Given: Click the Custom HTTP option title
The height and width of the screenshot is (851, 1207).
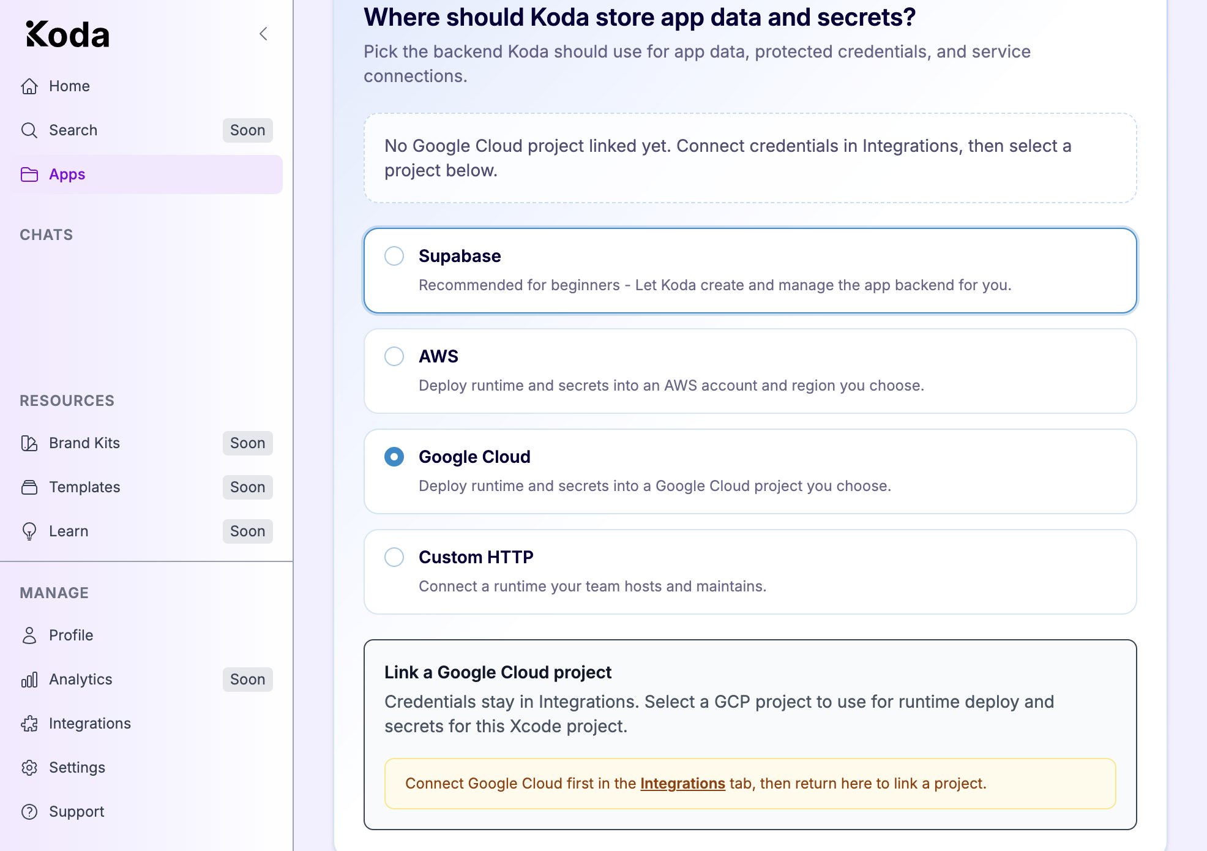Looking at the screenshot, I should [476, 557].
